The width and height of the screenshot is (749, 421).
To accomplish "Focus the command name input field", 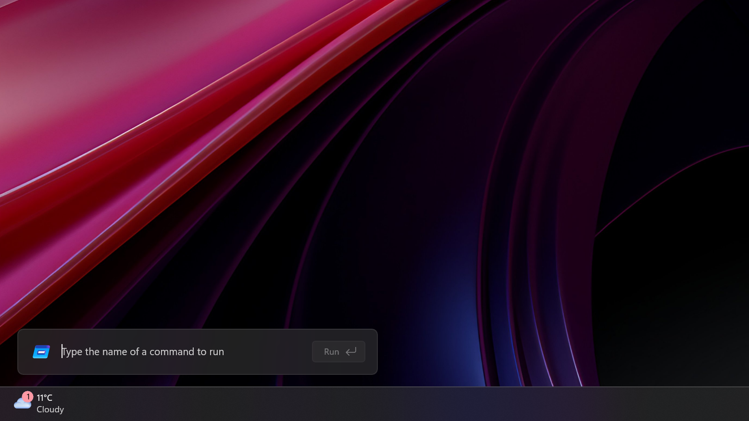I will tap(184, 352).
